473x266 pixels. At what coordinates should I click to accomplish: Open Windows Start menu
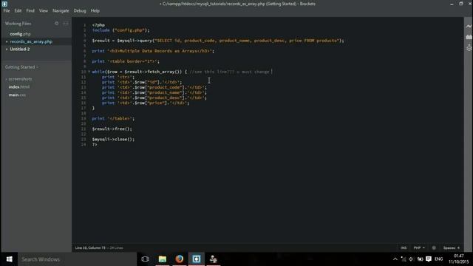pos(9,259)
